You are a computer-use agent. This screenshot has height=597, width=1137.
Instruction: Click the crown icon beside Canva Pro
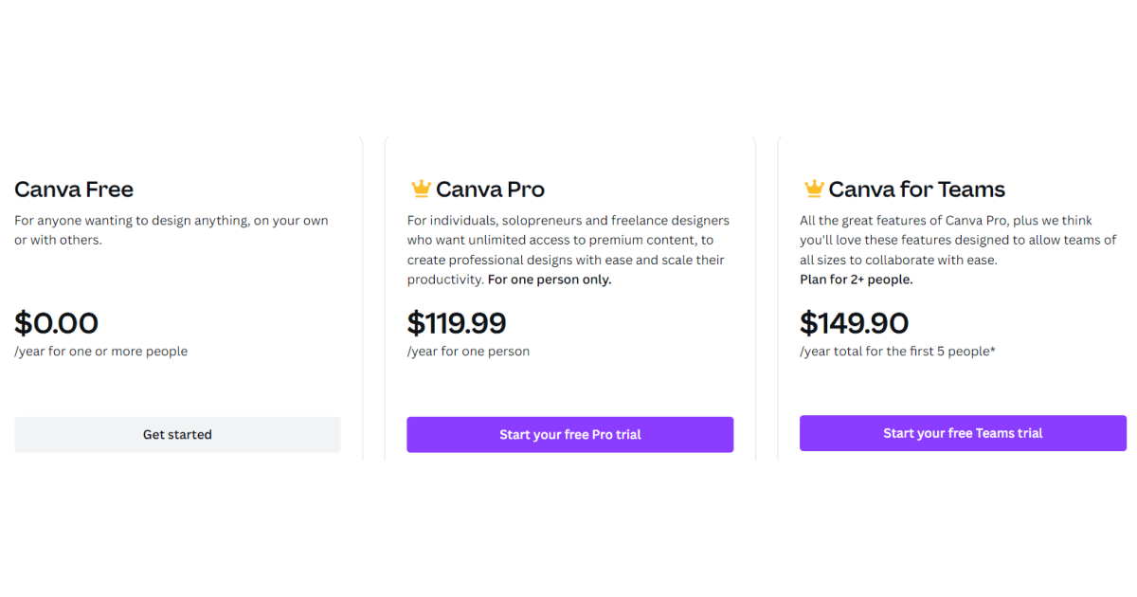click(x=420, y=189)
